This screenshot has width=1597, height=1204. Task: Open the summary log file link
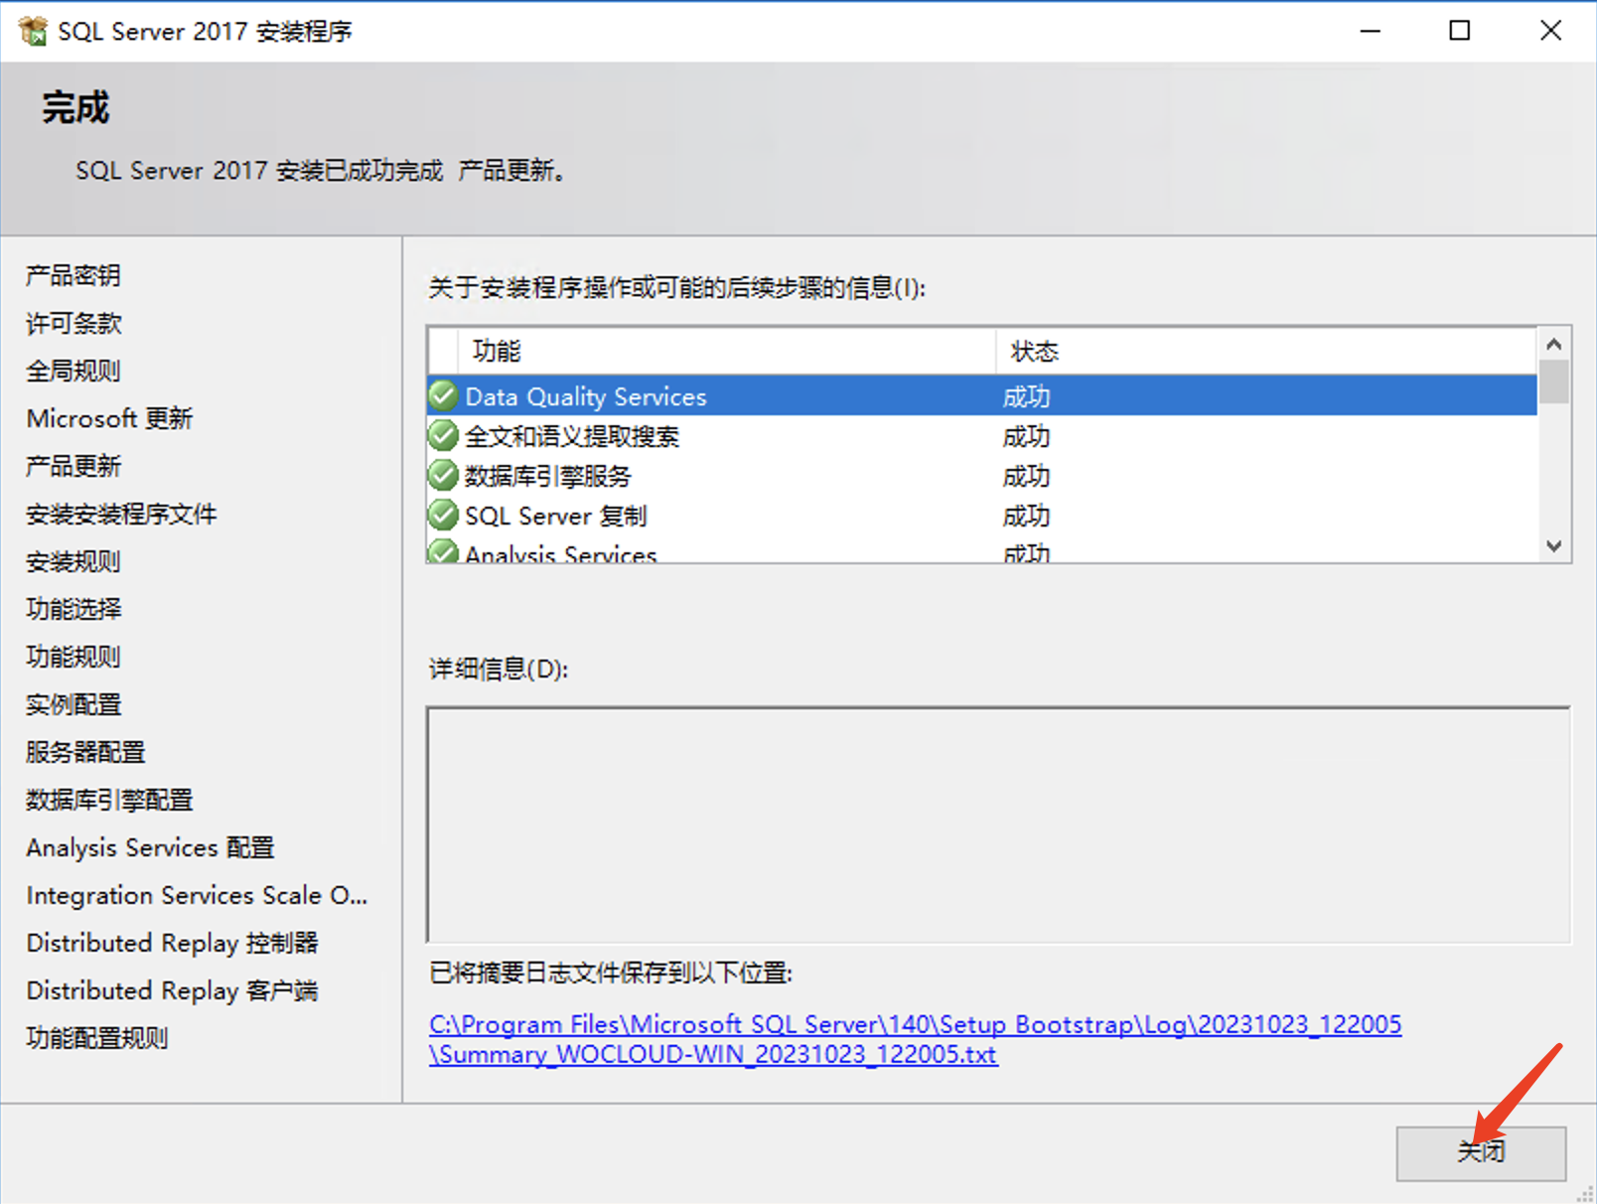tap(914, 1025)
